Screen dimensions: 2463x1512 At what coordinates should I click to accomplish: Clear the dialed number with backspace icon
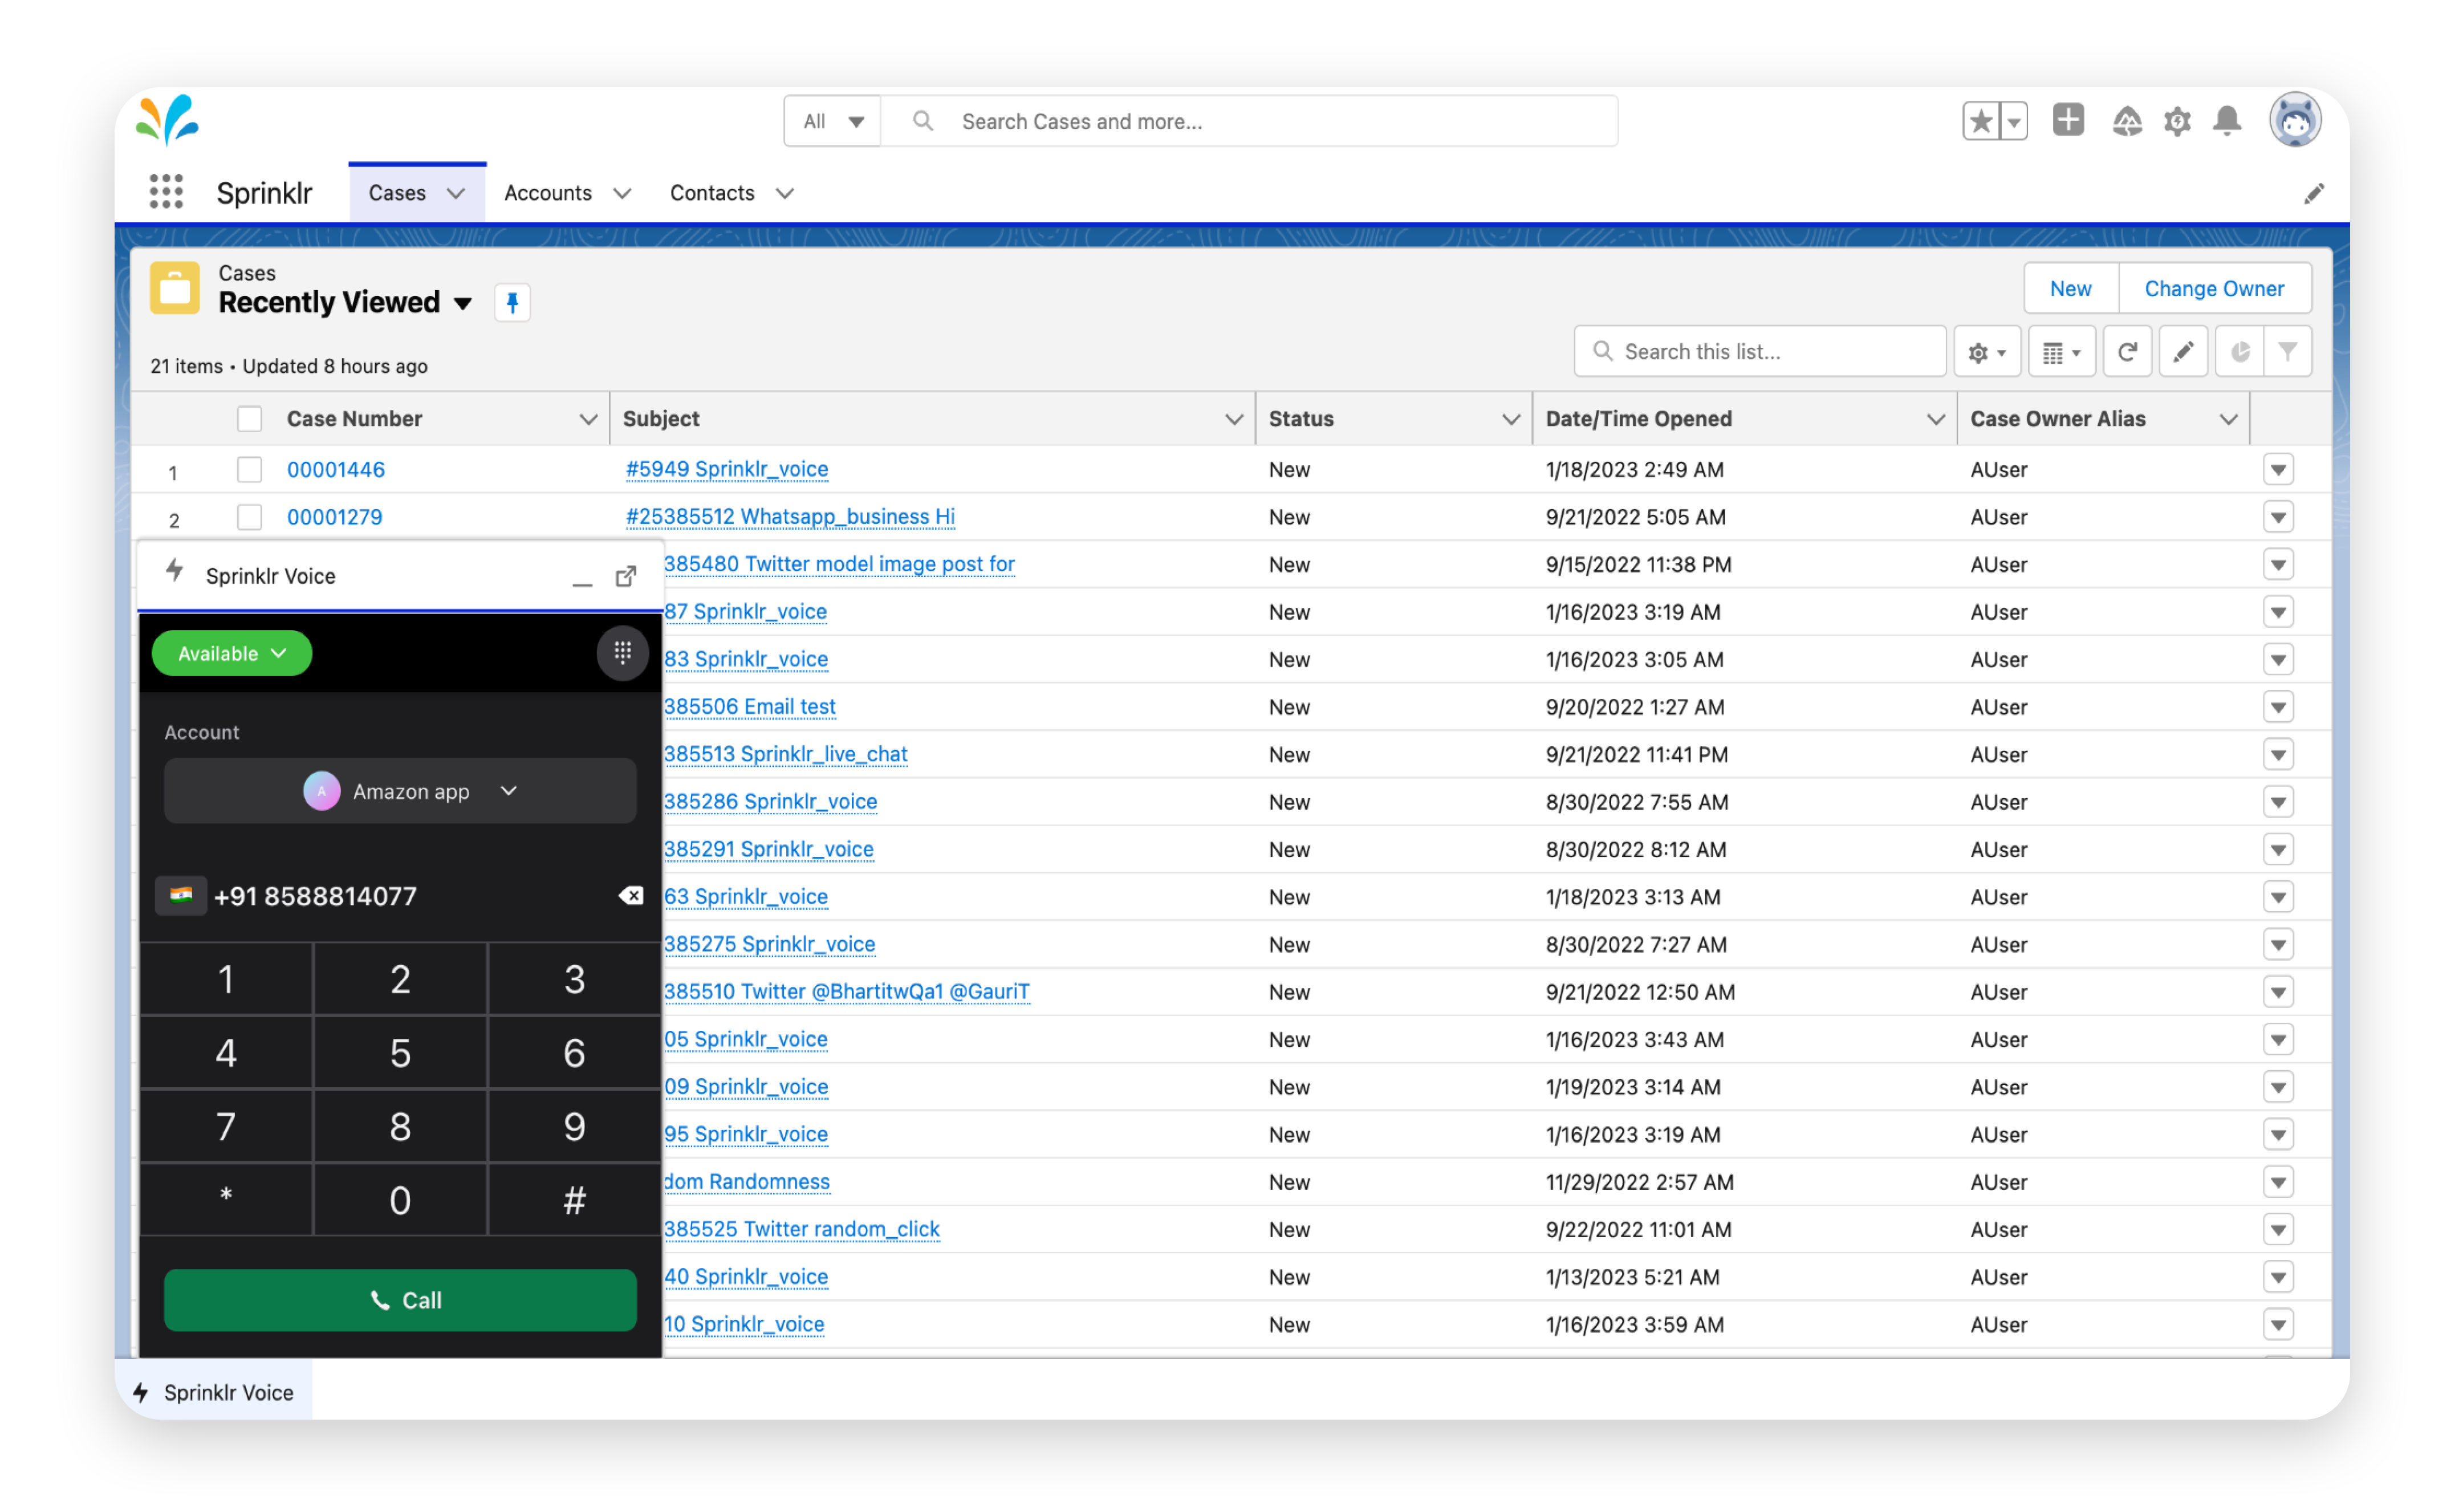pyautogui.click(x=632, y=895)
